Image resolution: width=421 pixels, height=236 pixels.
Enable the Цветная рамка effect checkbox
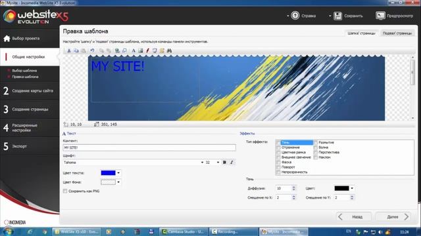coord(278,152)
